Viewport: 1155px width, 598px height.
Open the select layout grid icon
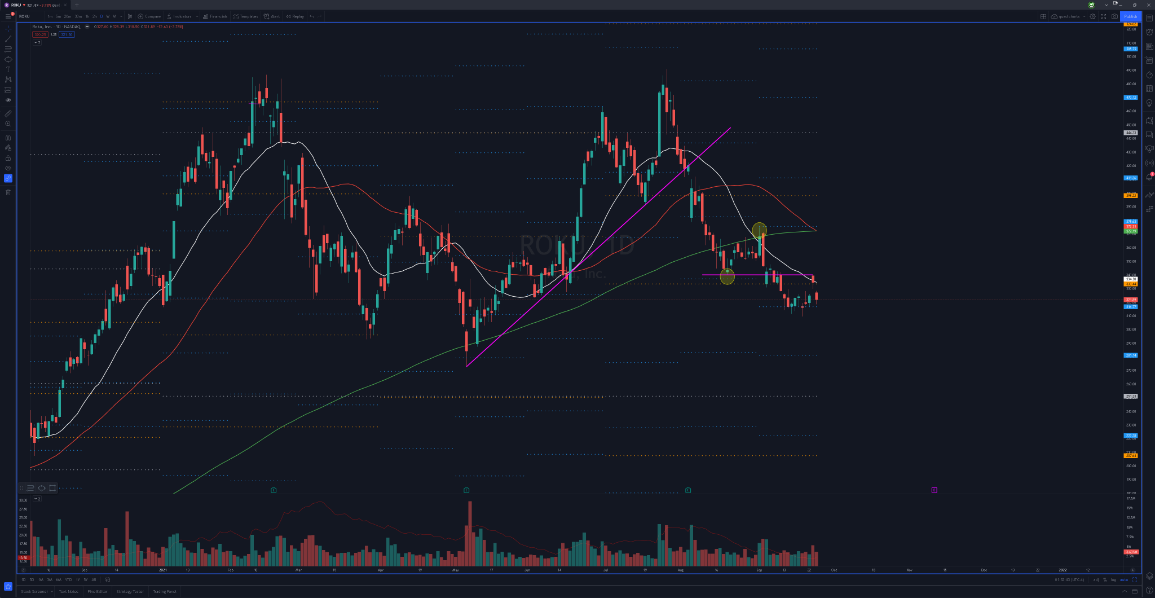coord(1043,16)
